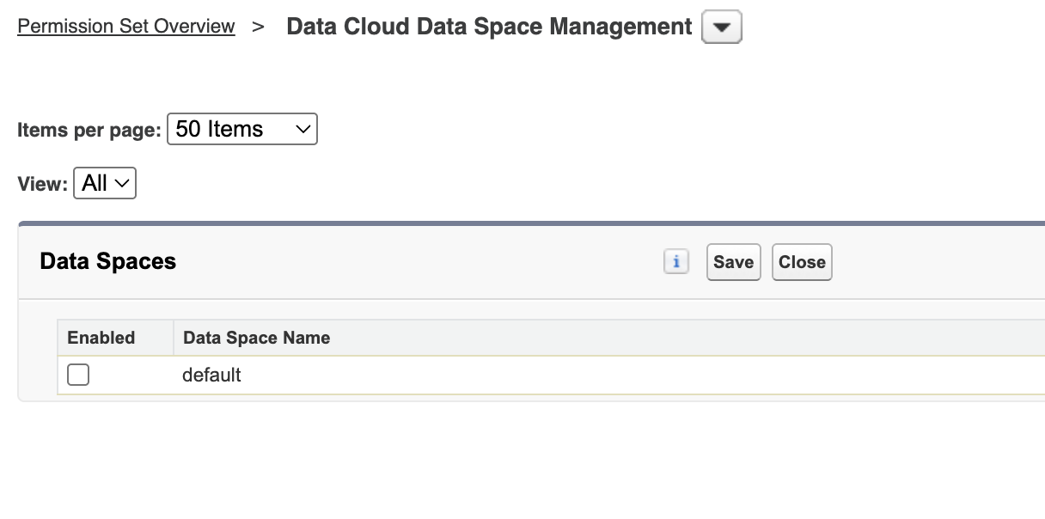The width and height of the screenshot is (1045, 519).
Task: Open the Items per page dropdown
Action: [x=242, y=129]
